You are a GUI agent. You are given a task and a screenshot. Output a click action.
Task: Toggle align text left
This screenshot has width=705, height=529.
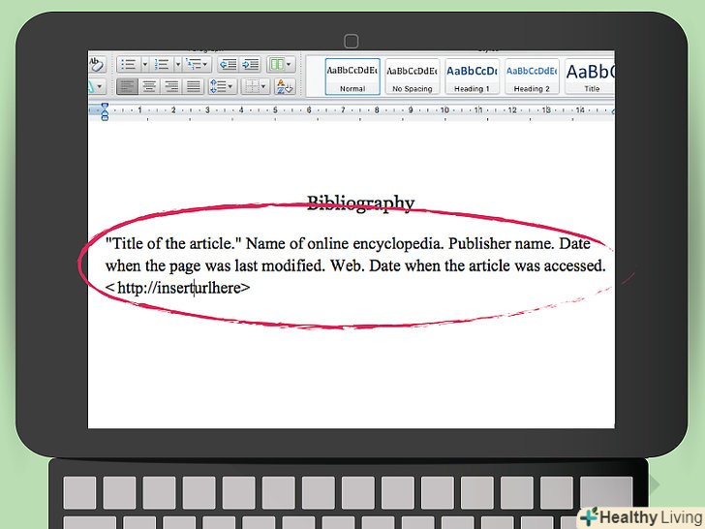[x=127, y=86]
